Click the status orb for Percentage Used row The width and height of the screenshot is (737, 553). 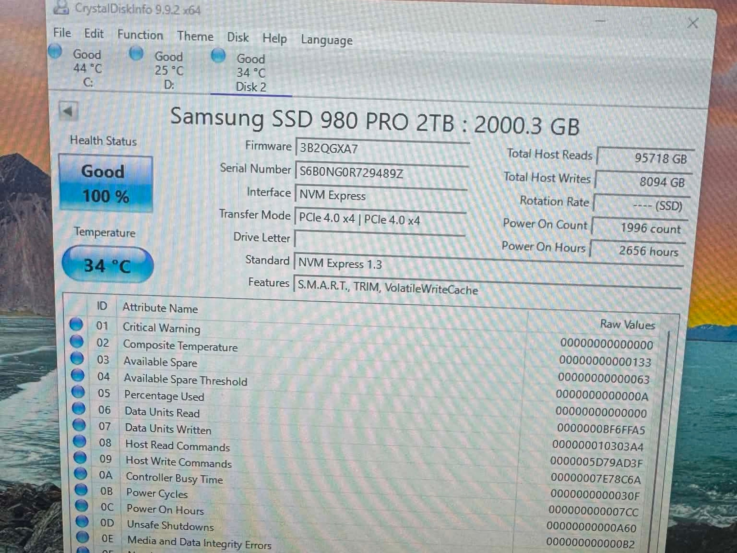click(78, 391)
